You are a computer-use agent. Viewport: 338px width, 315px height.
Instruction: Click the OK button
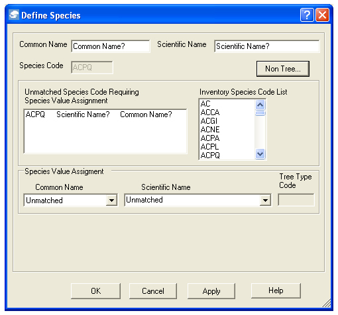point(95,291)
